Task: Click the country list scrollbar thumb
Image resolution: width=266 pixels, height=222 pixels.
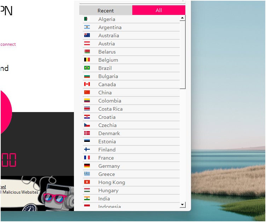Action: coord(183,55)
